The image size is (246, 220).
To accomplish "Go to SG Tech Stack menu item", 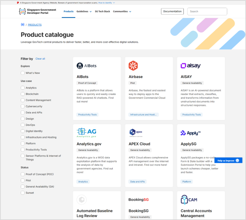I will coord(102,12).
